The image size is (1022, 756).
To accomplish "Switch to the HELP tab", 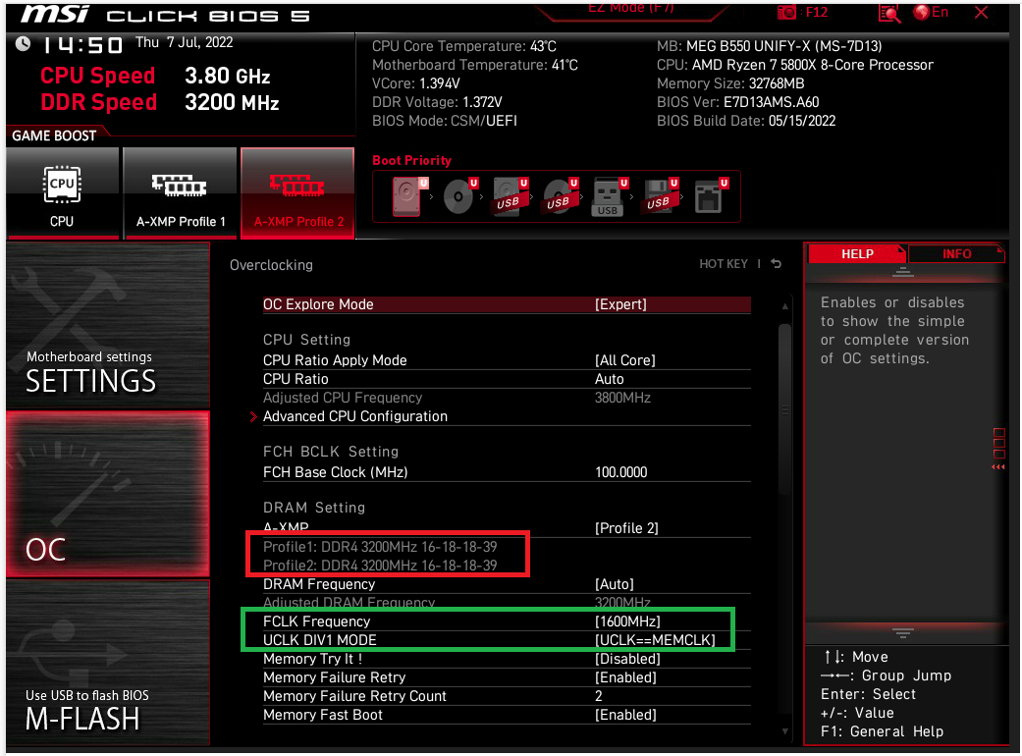I will [857, 254].
